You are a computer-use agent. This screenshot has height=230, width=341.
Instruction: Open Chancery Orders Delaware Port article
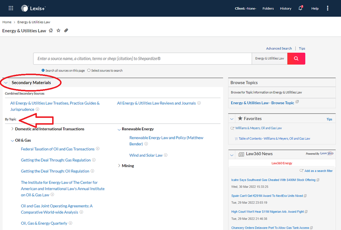(x=270, y=228)
